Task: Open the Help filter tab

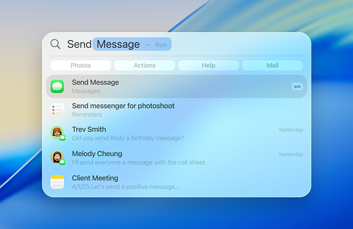Action: [x=208, y=65]
